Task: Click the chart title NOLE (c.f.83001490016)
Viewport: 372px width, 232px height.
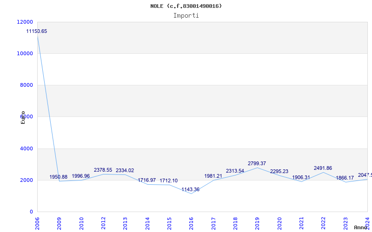Action: click(x=186, y=6)
